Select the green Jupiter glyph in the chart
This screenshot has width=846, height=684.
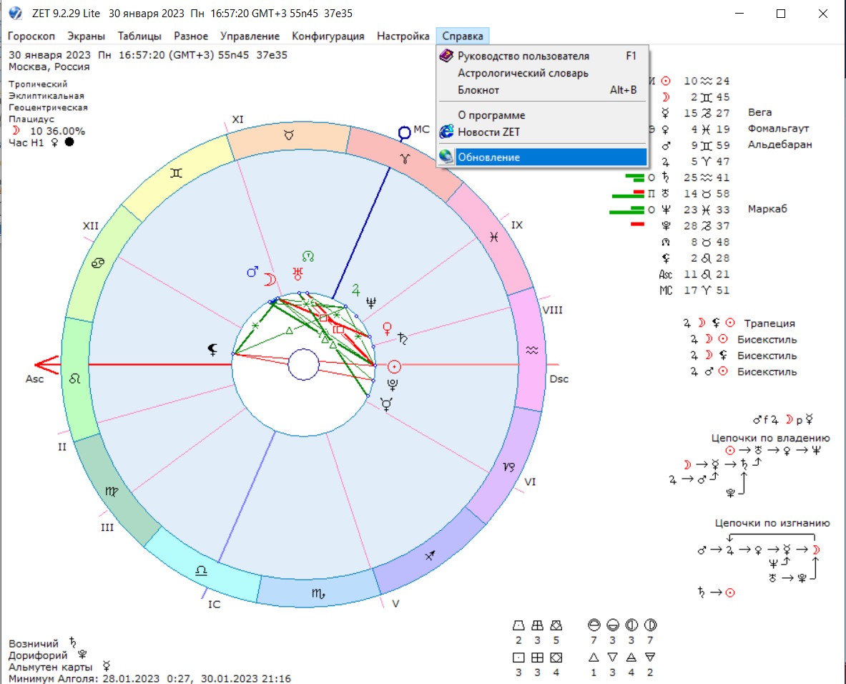click(355, 289)
